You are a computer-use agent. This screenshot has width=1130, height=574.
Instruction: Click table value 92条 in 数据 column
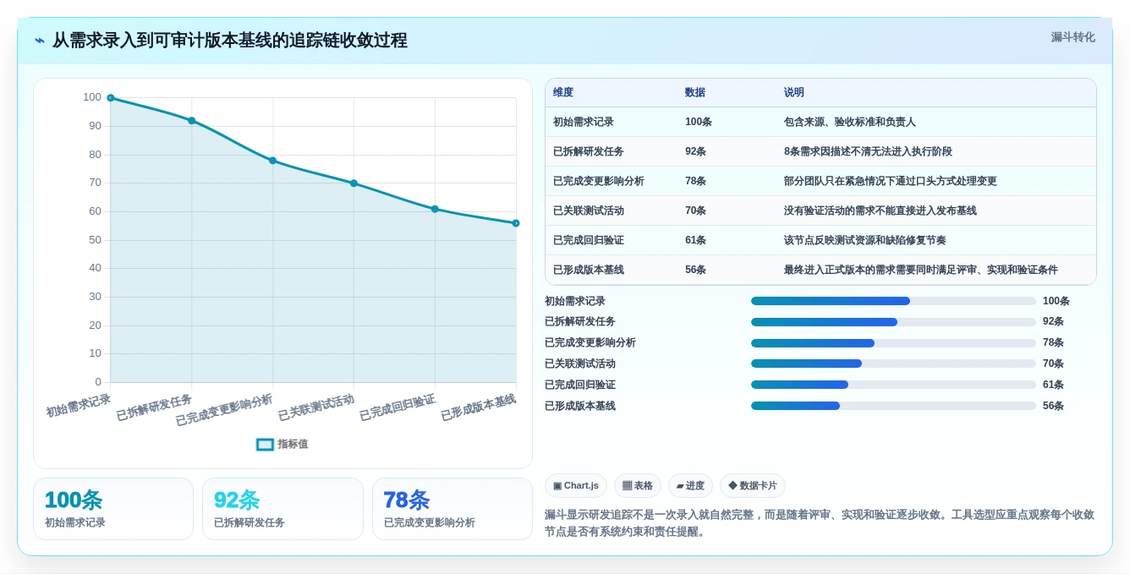coord(695,151)
